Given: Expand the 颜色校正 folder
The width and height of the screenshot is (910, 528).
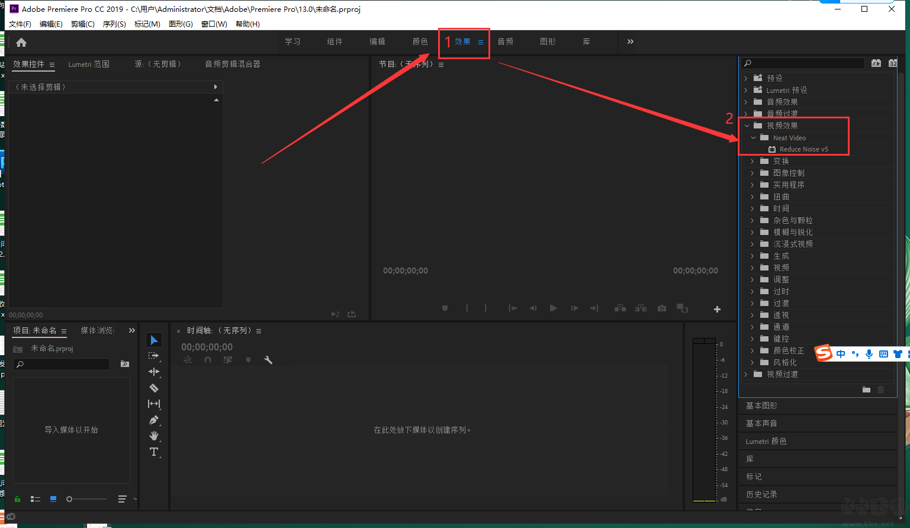Looking at the screenshot, I should tap(753, 350).
